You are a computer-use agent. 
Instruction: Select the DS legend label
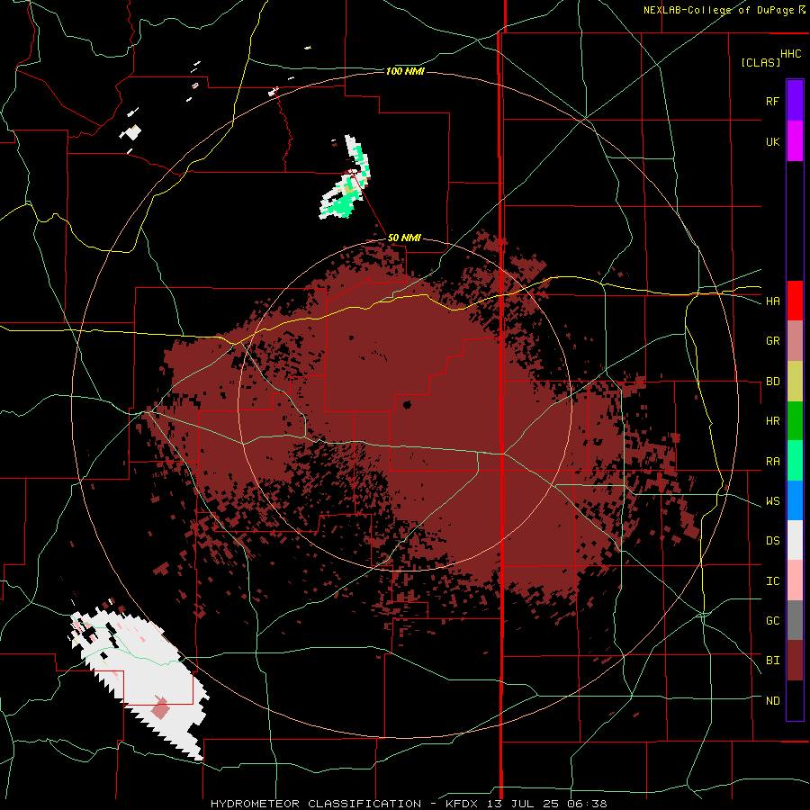(x=772, y=541)
